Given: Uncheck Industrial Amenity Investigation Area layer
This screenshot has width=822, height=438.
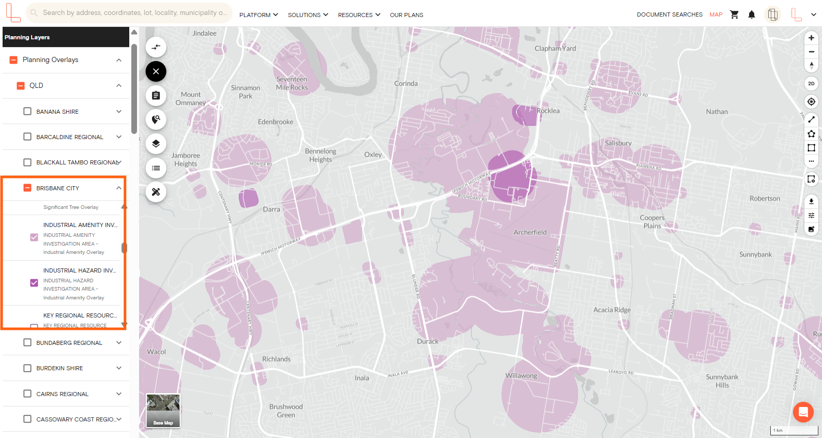Looking at the screenshot, I should click(x=34, y=237).
